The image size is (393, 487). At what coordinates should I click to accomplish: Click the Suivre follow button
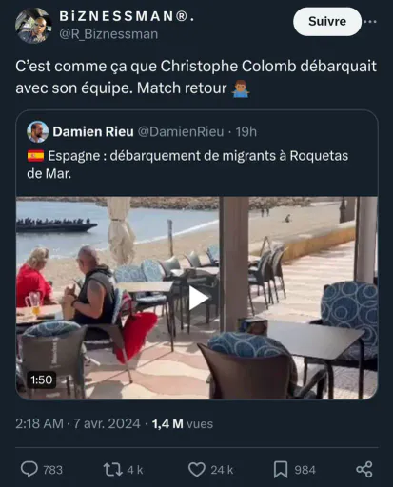coord(327,22)
